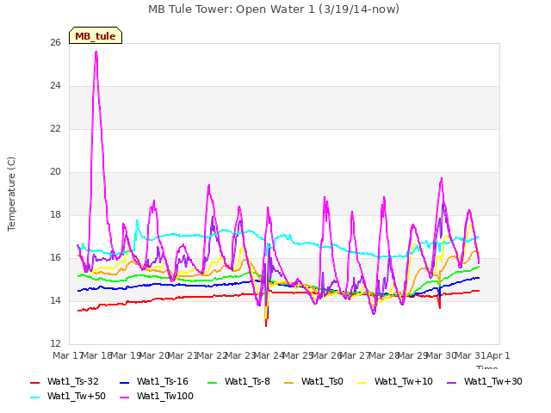The image size is (551, 413).
Task: Click the 26 y-axis tick label
Action: point(55,42)
